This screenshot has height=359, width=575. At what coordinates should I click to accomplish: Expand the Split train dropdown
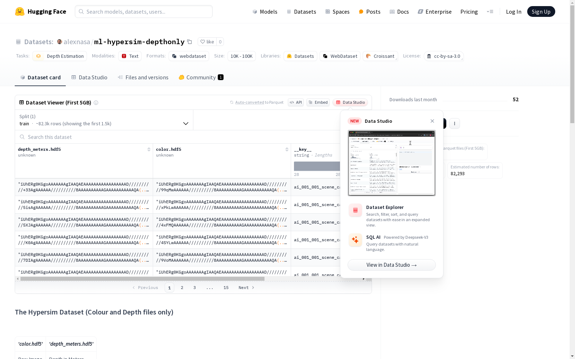pos(104,120)
